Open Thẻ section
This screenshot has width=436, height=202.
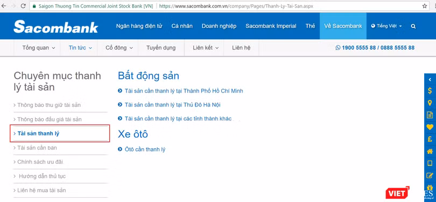[x=310, y=26]
